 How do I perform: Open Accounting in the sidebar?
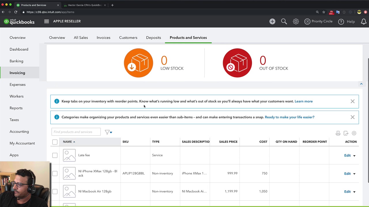tap(19, 132)
